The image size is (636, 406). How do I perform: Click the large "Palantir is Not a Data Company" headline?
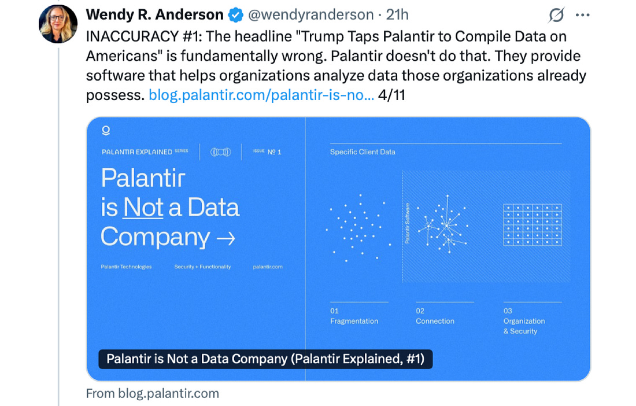click(x=170, y=208)
